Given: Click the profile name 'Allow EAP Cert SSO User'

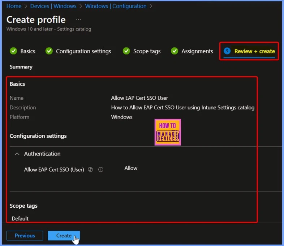Looking at the screenshot, I should click(139, 98).
